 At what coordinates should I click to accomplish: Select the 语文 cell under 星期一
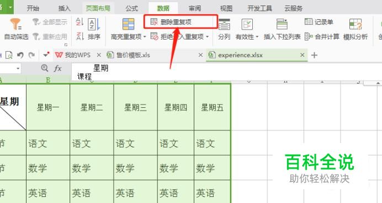point(48,143)
